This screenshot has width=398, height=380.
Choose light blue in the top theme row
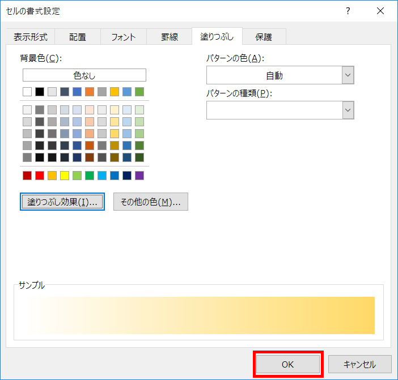(x=127, y=92)
